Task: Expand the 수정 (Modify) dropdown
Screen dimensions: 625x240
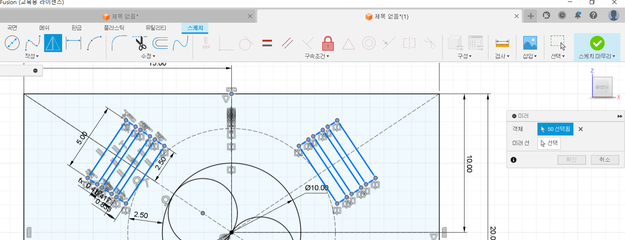Action: coord(148,56)
